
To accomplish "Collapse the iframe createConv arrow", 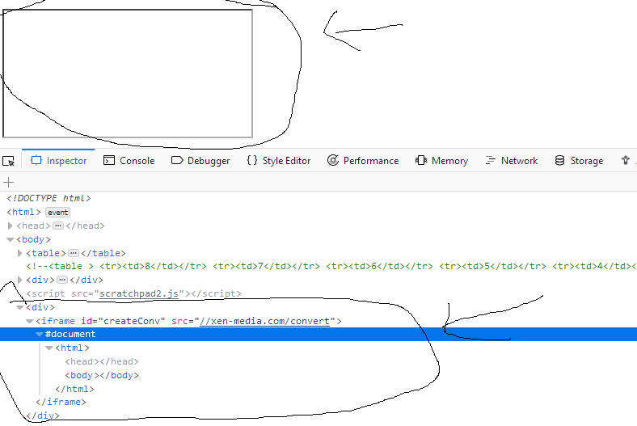I will click(29, 321).
